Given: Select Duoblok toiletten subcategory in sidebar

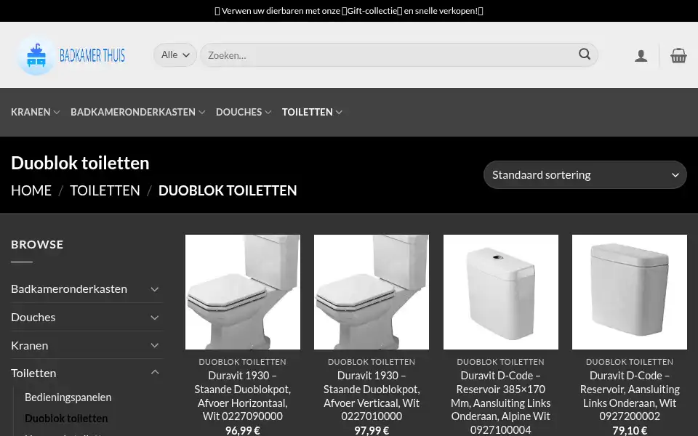Looking at the screenshot, I should click(66, 419).
